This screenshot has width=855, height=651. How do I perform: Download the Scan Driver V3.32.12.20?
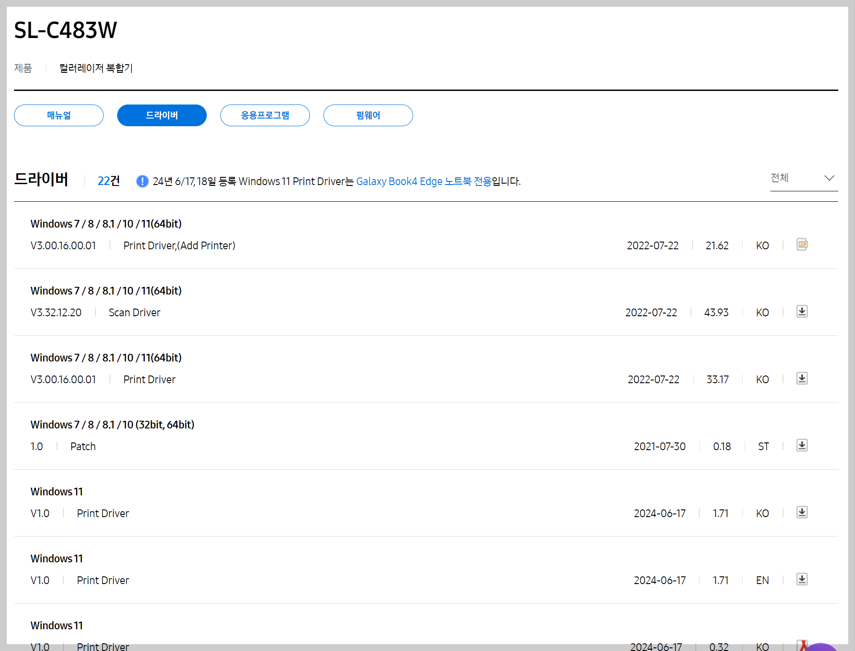coord(802,312)
